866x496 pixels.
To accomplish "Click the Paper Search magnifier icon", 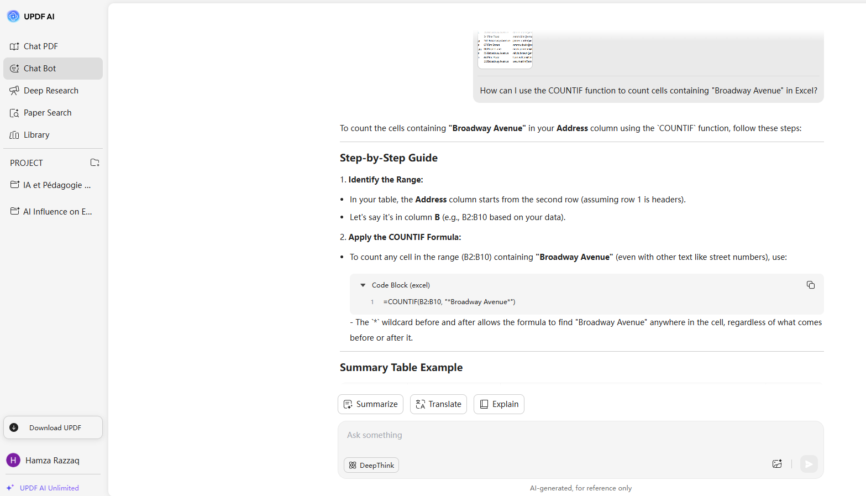I will click(14, 113).
